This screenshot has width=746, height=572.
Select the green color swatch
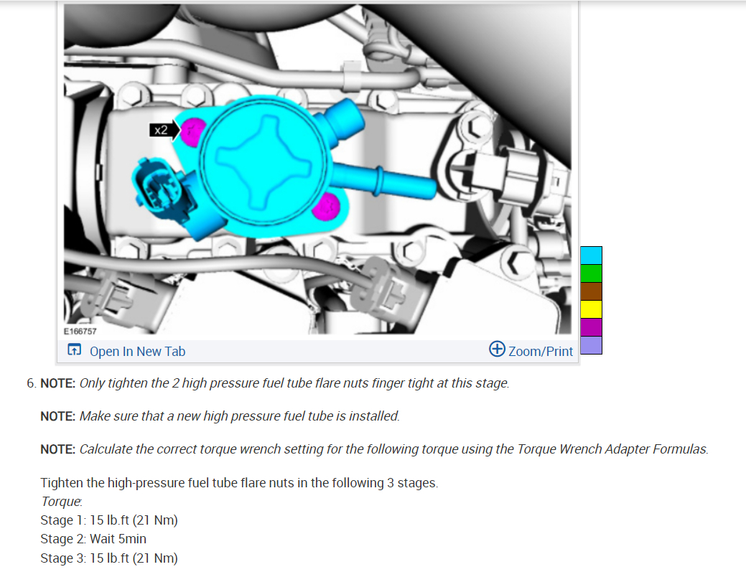[592, 273]
